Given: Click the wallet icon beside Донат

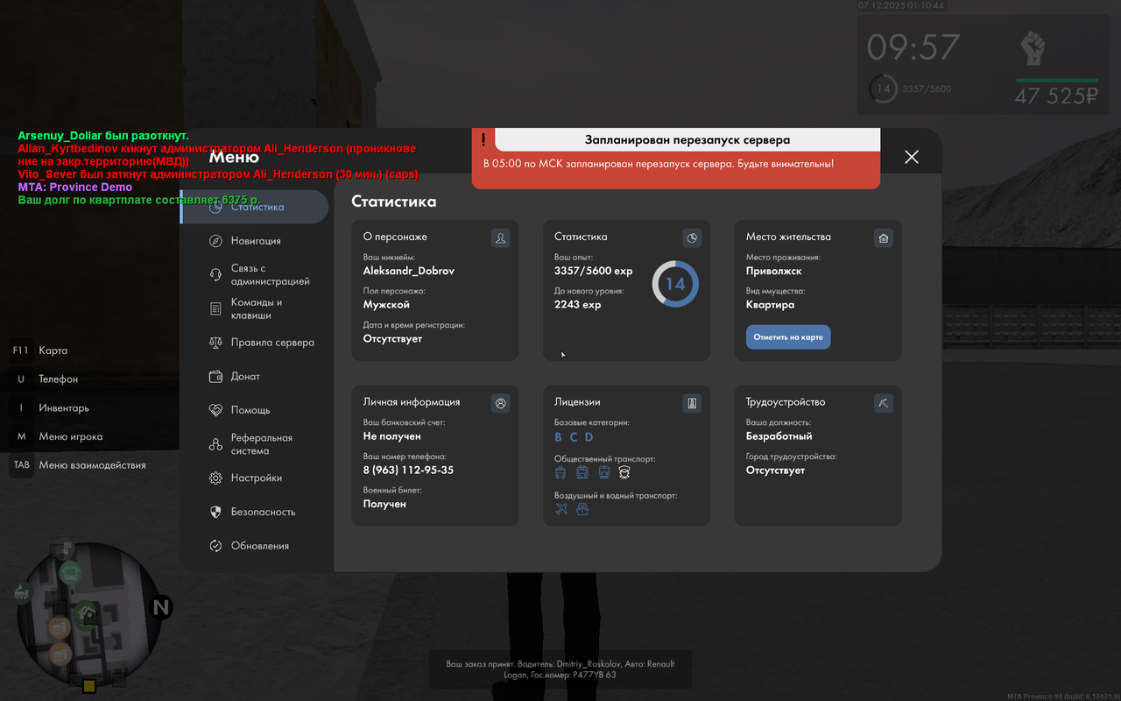Looking at the screenshot, I should tap(215, 377).
